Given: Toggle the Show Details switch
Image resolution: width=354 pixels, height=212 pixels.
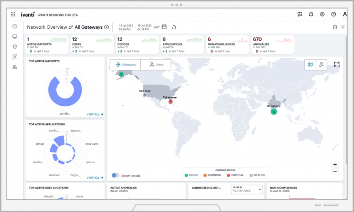Looking at the screenshot, I should click(x=115, y=175).
